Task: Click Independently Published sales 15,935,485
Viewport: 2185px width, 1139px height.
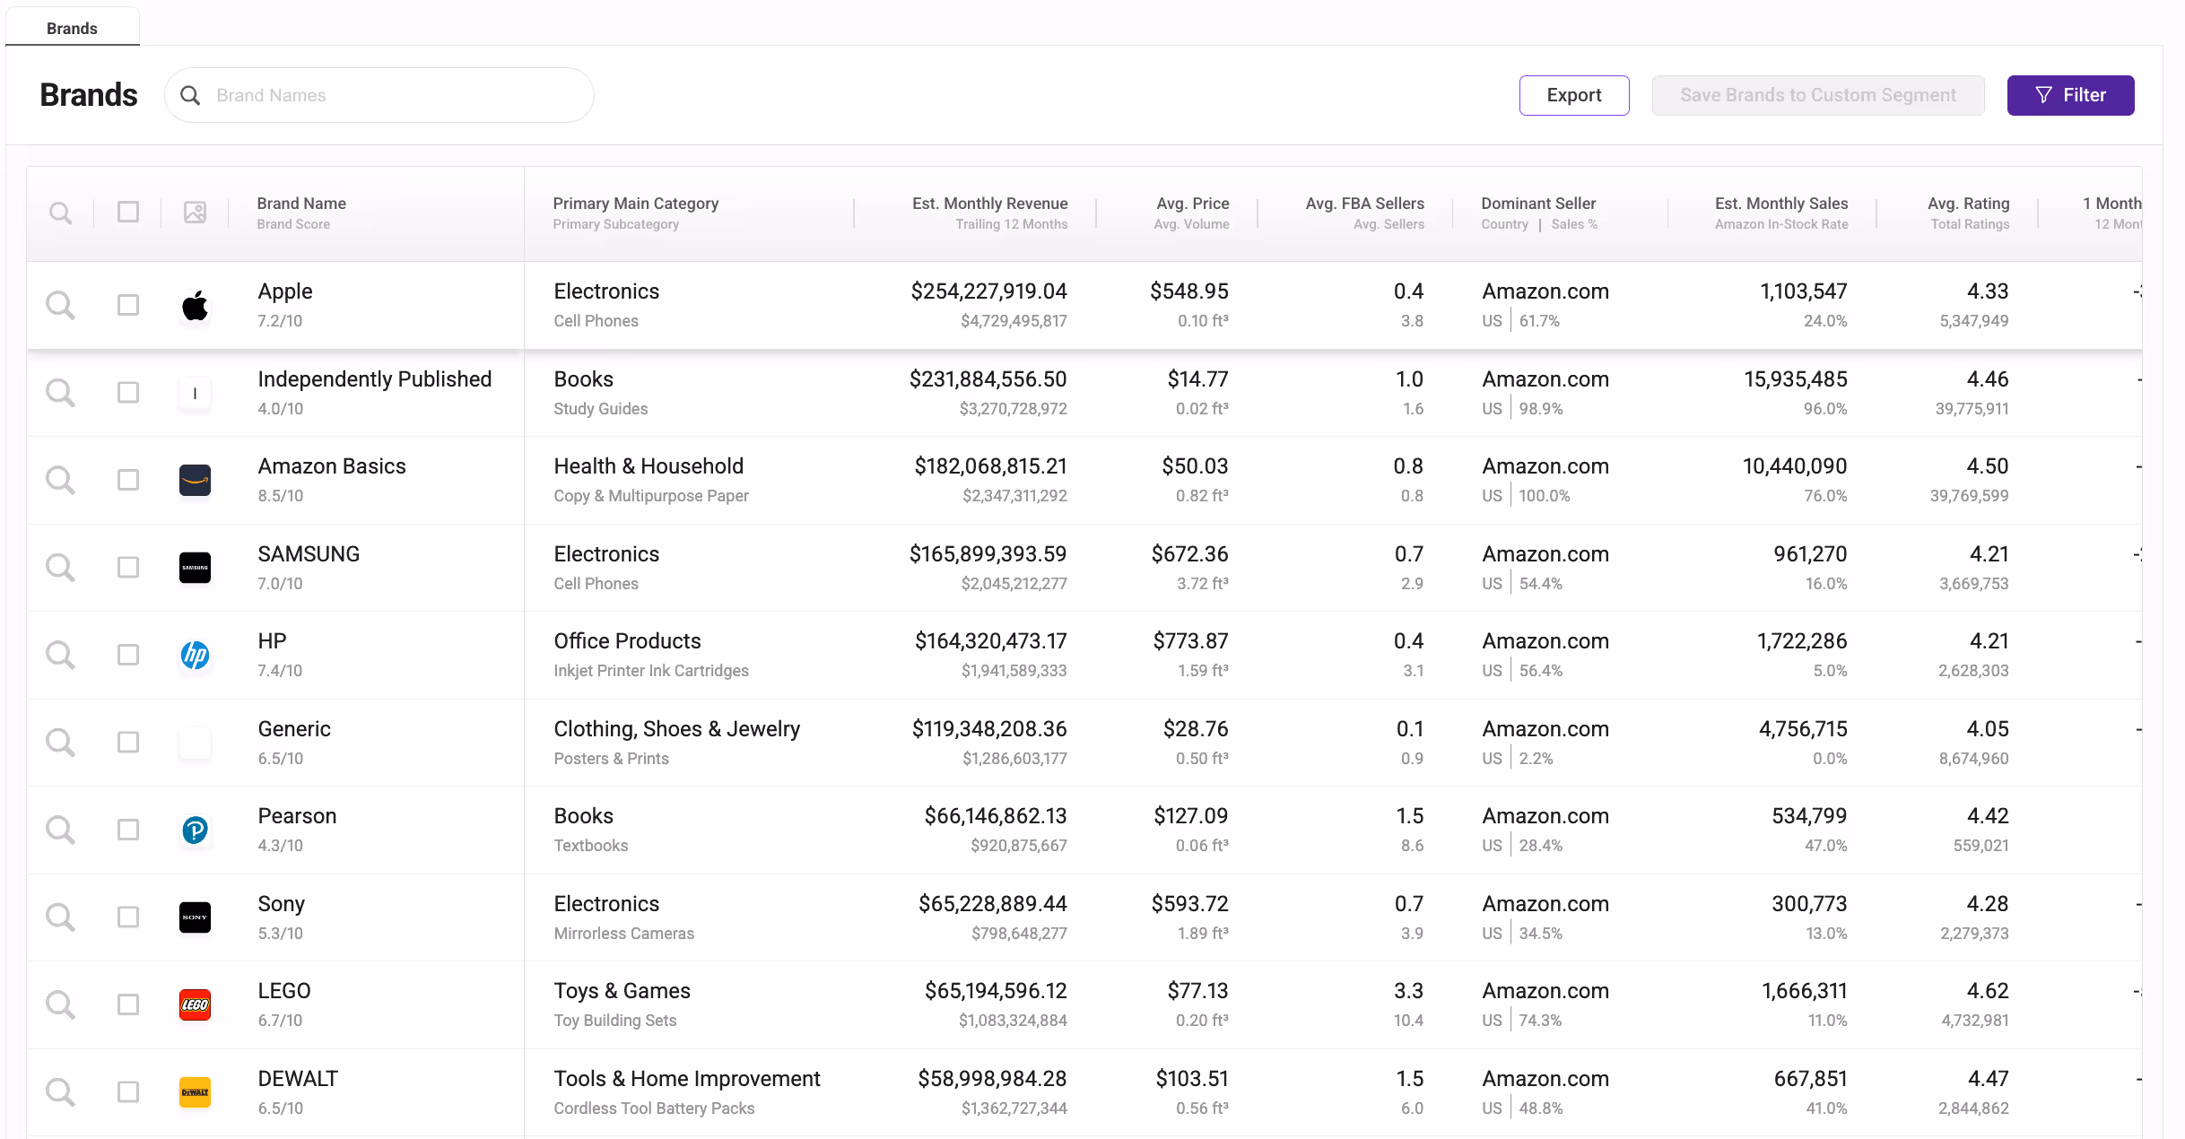Action: click(1795, 379)
